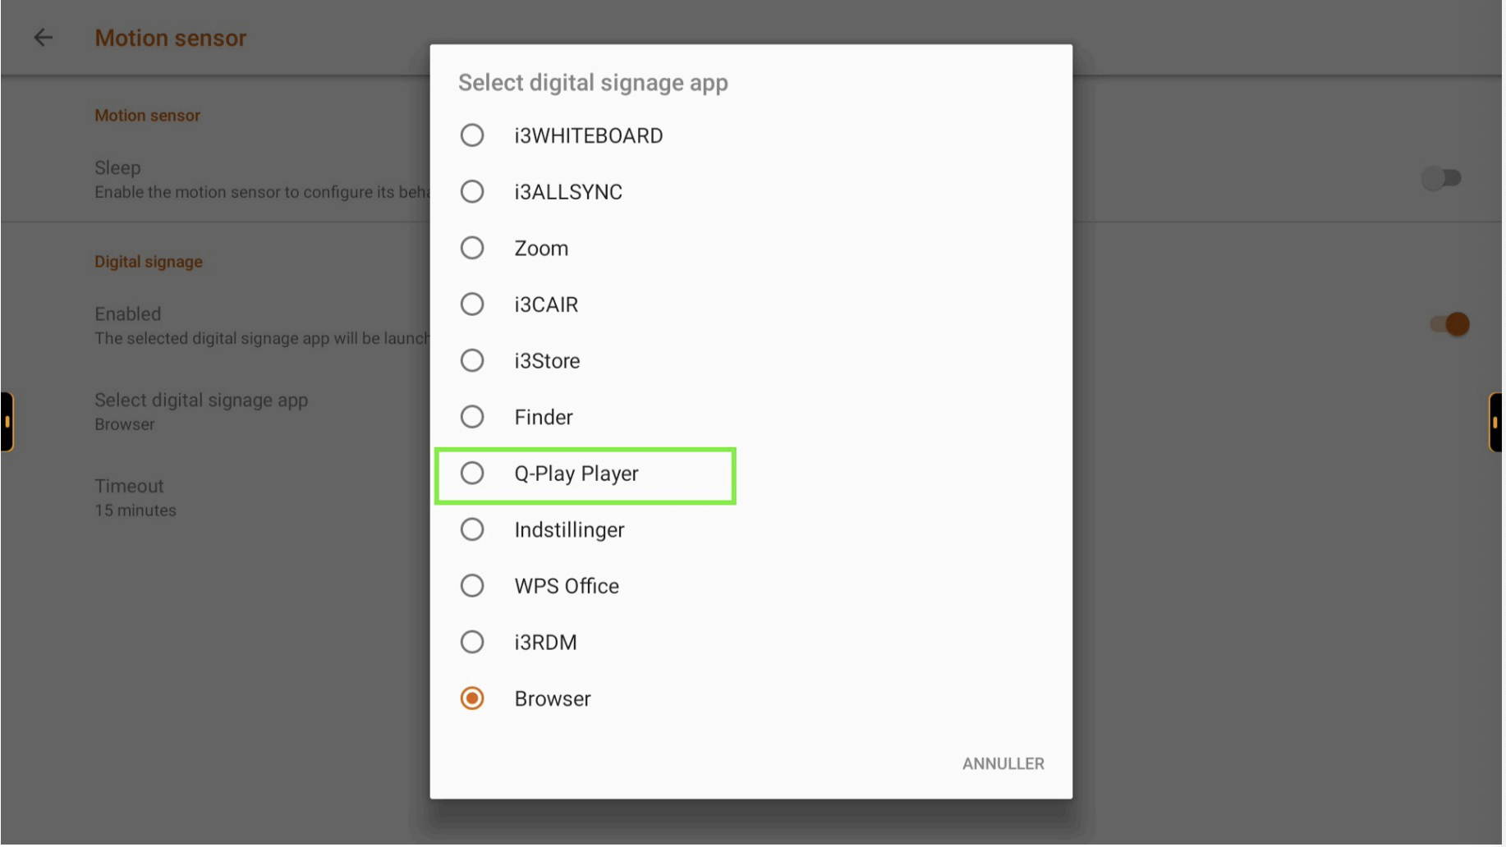The height and width of the screenshot is (847, 1506).
Task: Open Select digital signage app setting
Action: (x=201, y=412)
